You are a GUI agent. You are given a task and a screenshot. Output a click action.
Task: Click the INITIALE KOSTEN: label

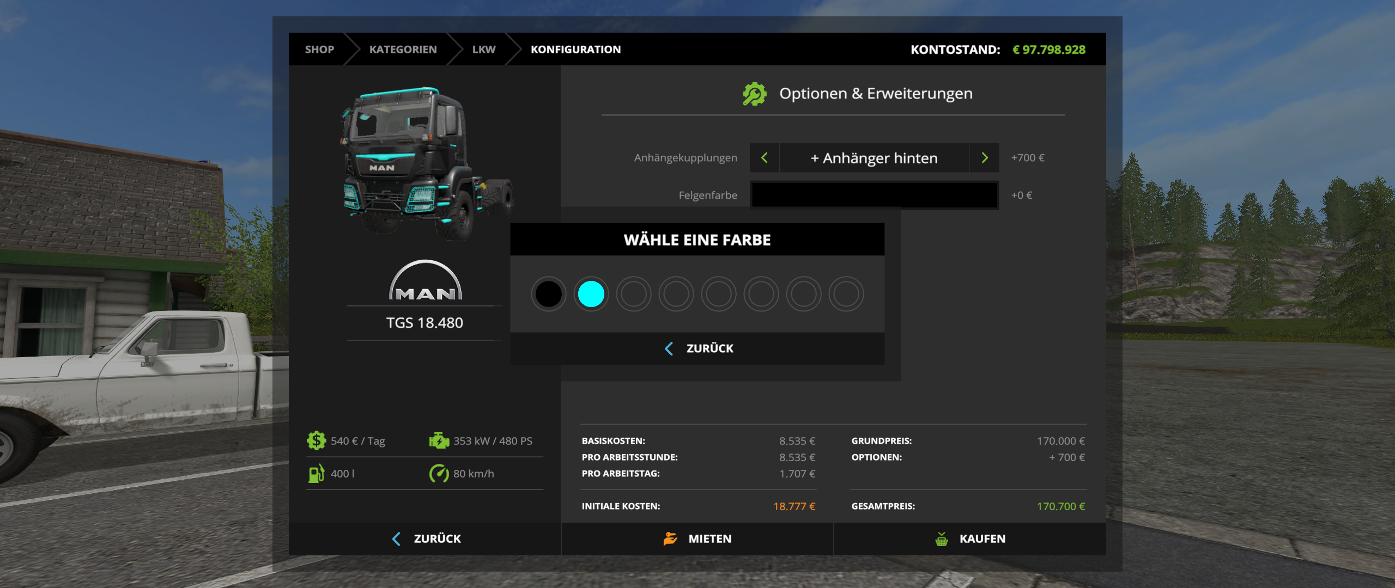coord(621,506)
